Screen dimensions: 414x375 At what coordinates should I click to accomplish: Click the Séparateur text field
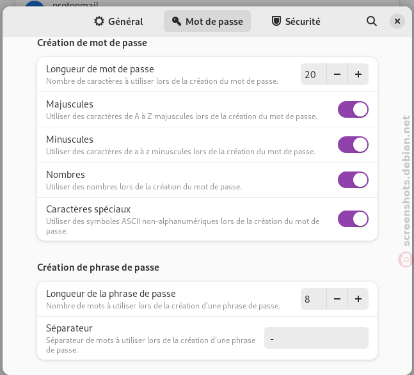point(316,338)
